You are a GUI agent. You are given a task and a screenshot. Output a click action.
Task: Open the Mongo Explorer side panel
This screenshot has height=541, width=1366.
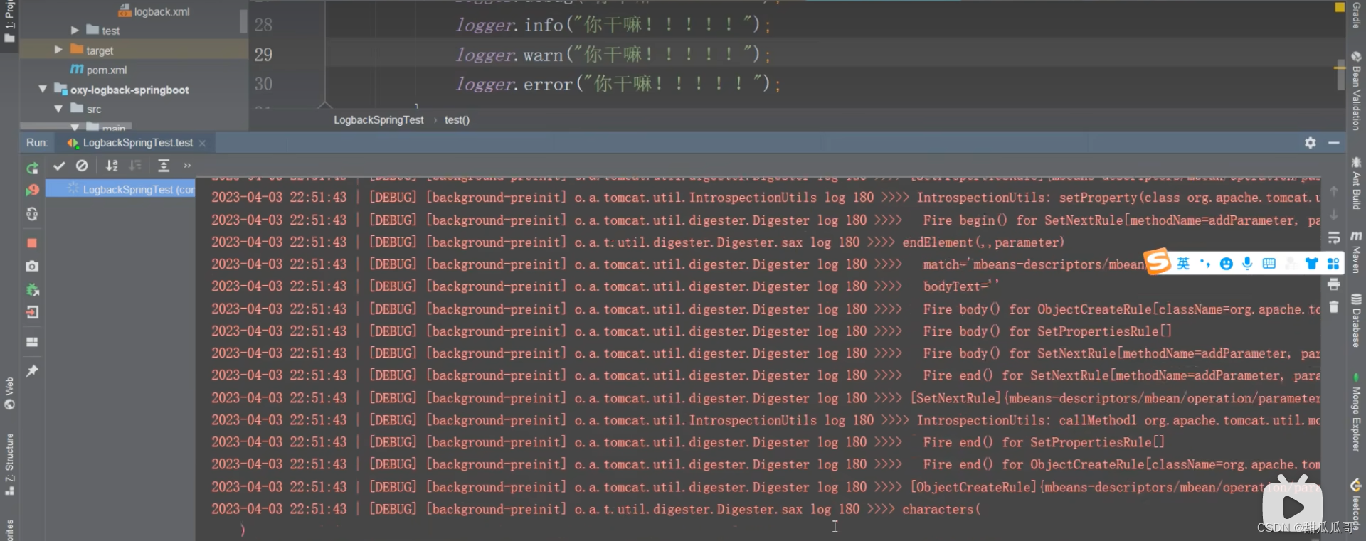(1356, 412)
